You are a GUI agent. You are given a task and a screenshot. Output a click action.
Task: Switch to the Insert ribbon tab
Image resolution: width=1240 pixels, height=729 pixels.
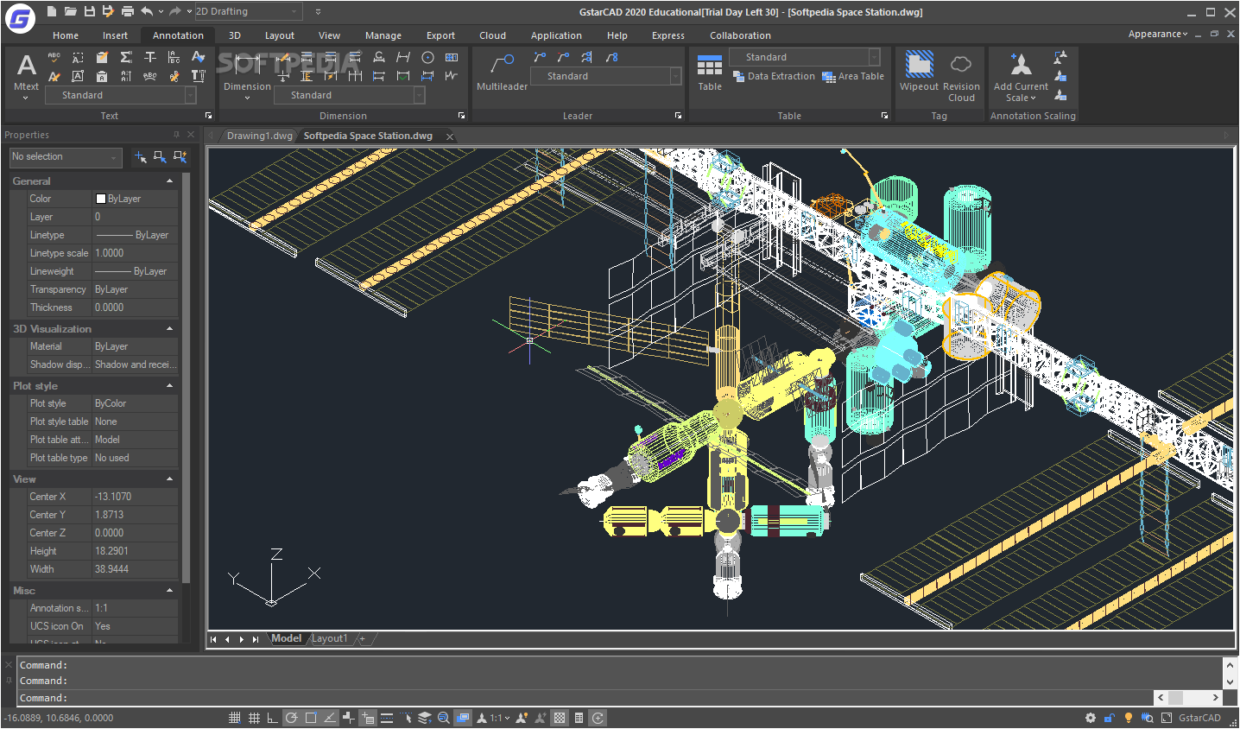[115, 35]
